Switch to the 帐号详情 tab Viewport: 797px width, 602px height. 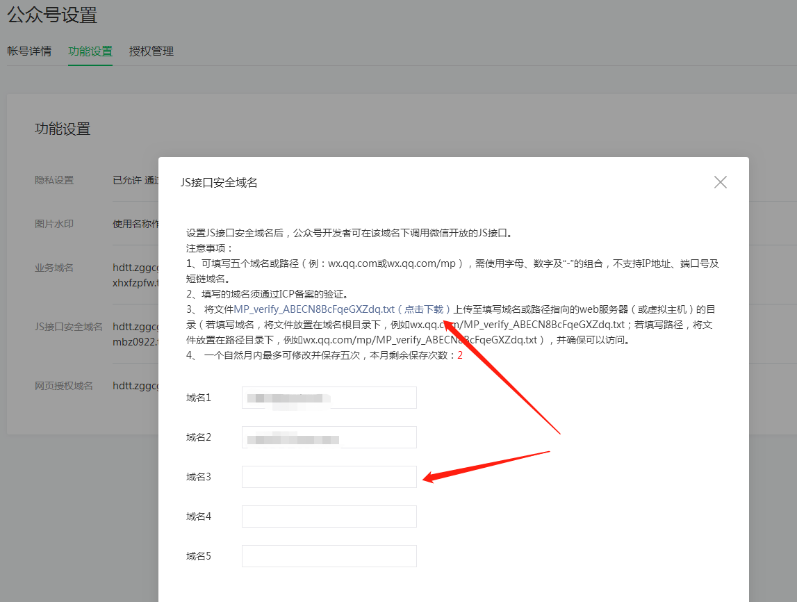click(29, 51)
